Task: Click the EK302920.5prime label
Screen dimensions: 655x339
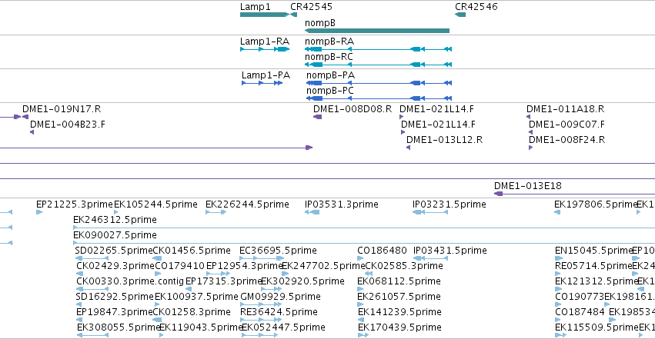Action: (302, 281)
